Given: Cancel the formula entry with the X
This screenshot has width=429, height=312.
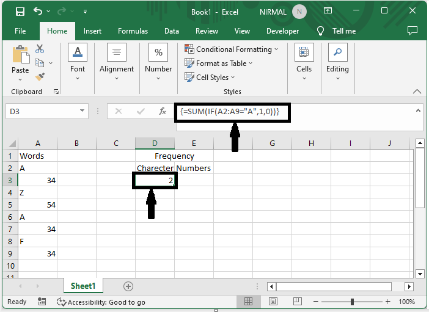Looking at the screenshot, I should pos(119,111).
